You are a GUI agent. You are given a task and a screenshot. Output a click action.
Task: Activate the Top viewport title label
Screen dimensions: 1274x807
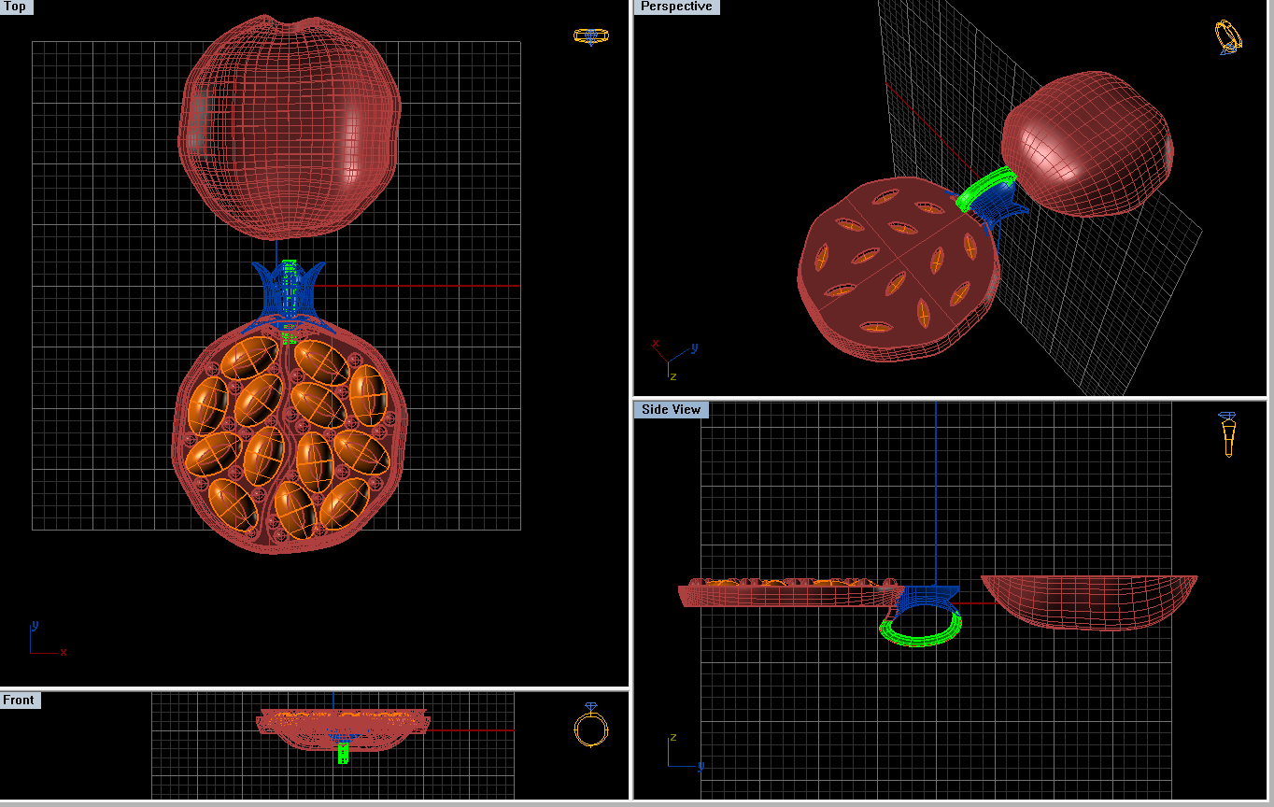click(x=16, y=7)
